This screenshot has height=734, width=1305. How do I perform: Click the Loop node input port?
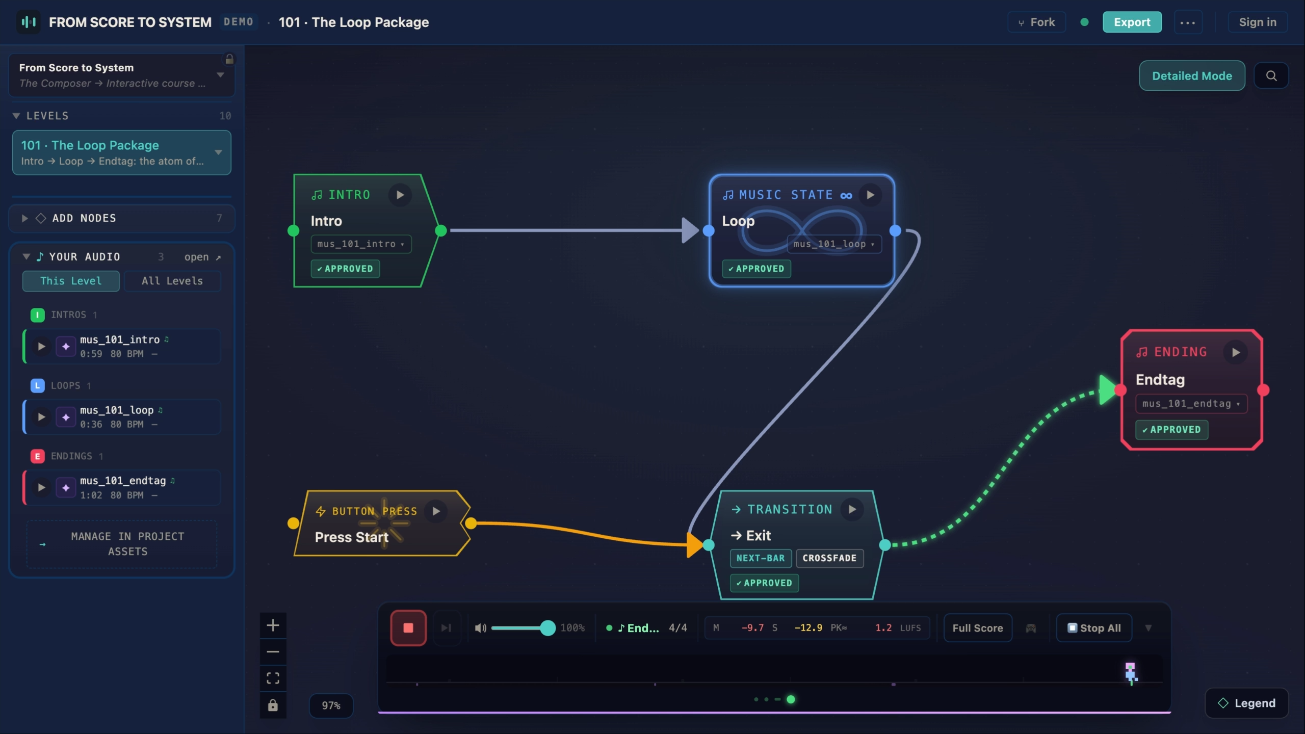point(709,230)
